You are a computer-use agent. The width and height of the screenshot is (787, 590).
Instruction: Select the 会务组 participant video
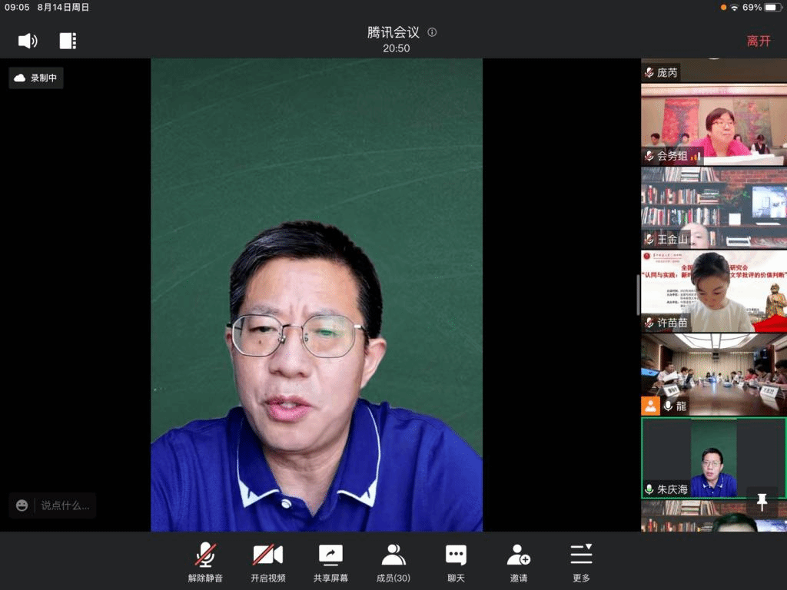[x=714, y=124]
